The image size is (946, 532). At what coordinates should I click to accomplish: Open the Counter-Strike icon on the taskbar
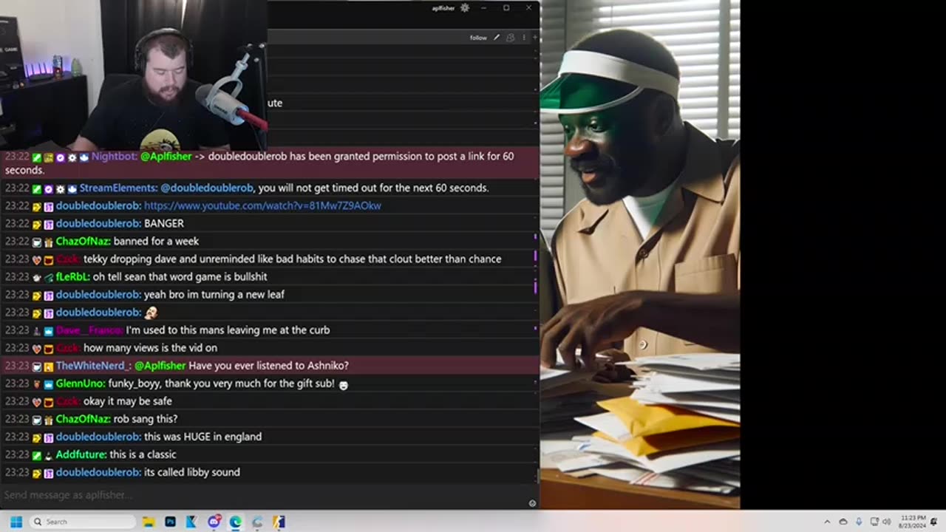(279, 522)
